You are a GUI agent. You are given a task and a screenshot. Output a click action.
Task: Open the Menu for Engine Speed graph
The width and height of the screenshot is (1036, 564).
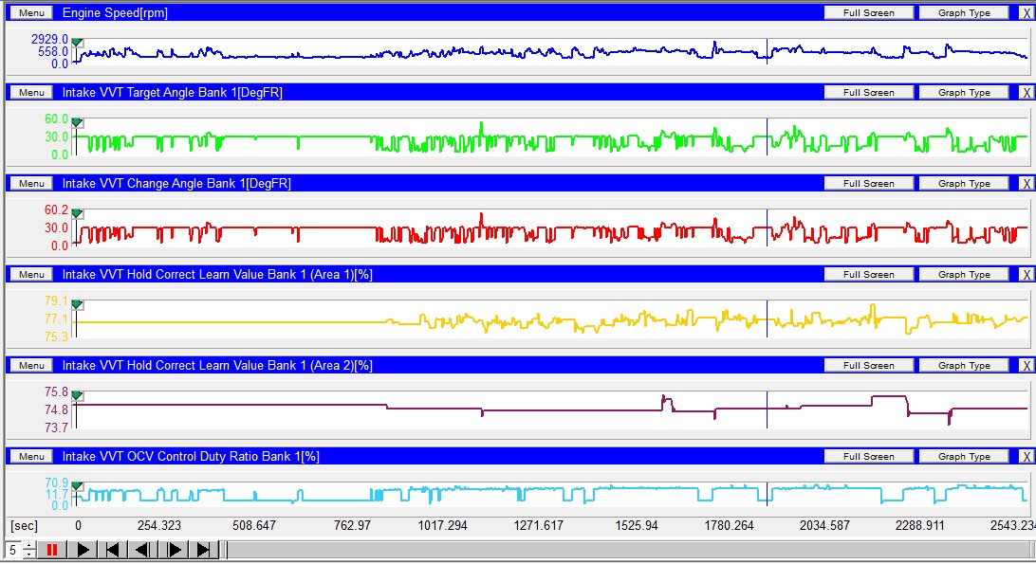coord(31,12)
